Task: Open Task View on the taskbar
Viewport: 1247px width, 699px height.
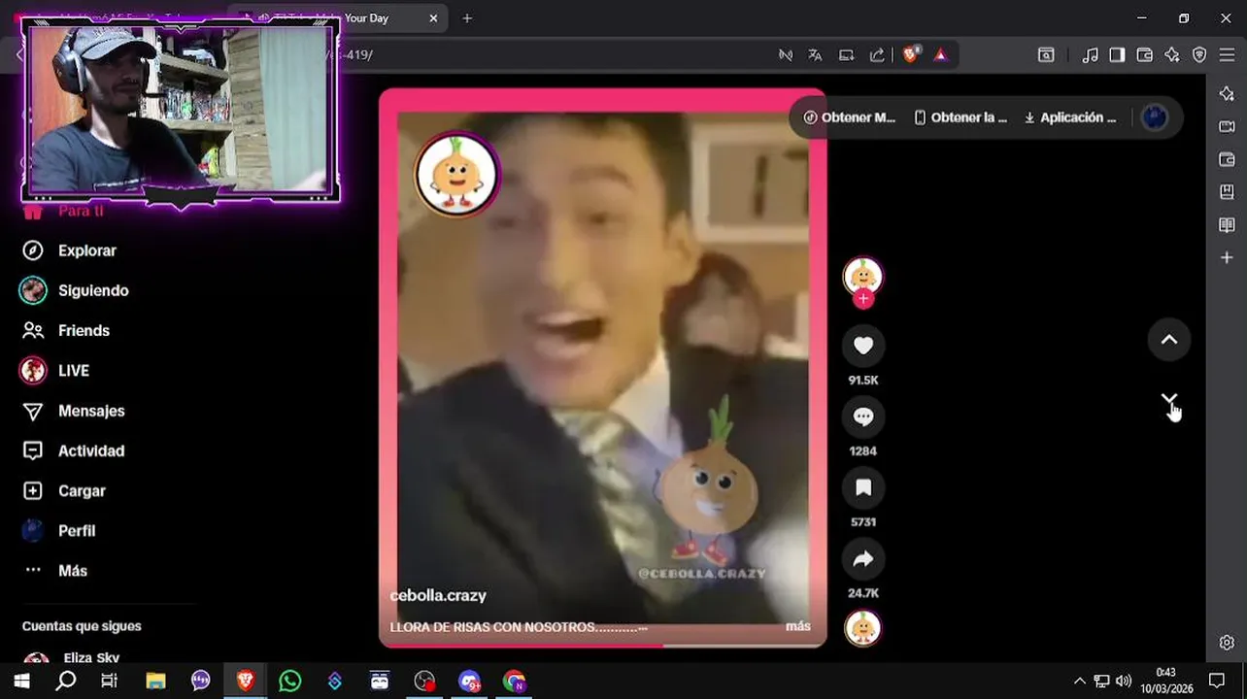Action: point(110,682)
